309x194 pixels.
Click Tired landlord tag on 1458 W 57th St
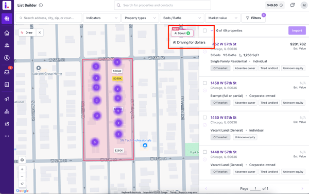click(x=269, y=103)
